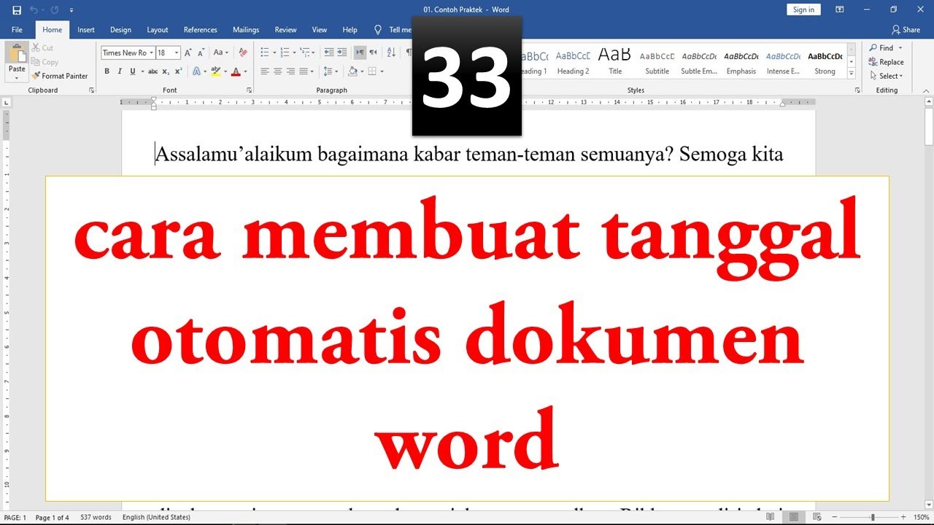Click the vertical scrollbar thumb
Screen dimensions: 934x525
coord(929,128)
